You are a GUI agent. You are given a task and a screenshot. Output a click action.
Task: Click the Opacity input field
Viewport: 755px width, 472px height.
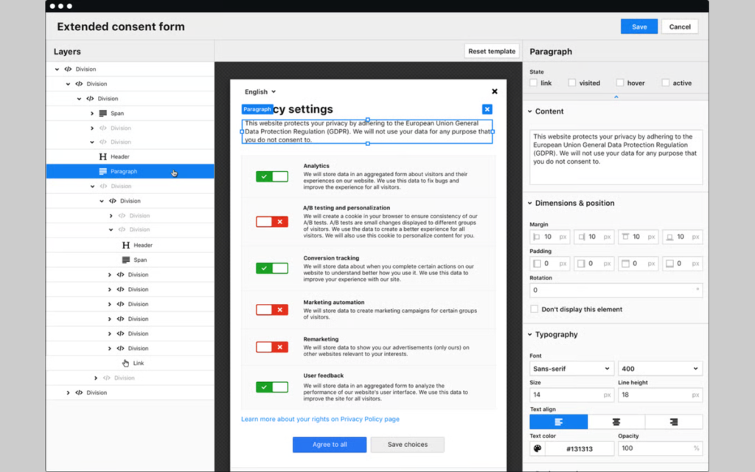(x=660, y=448)
